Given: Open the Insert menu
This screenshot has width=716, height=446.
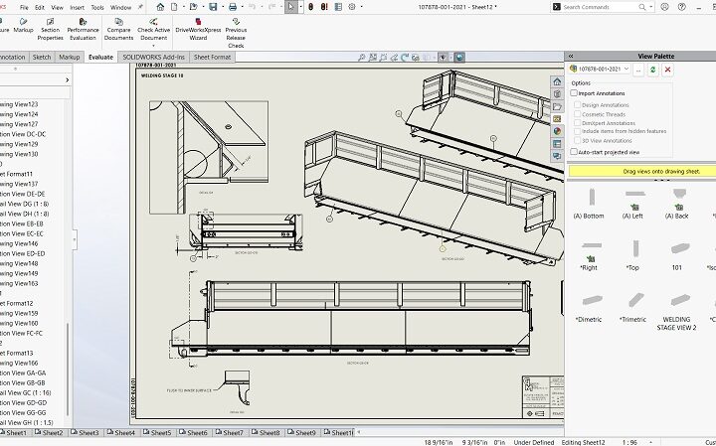Looking at the screenshot, I should coord(77,7).
